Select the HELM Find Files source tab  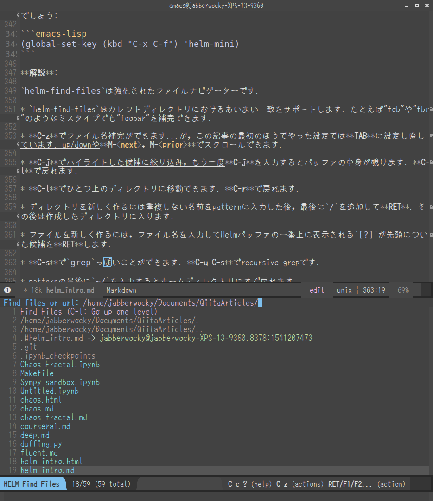point(32,484)
